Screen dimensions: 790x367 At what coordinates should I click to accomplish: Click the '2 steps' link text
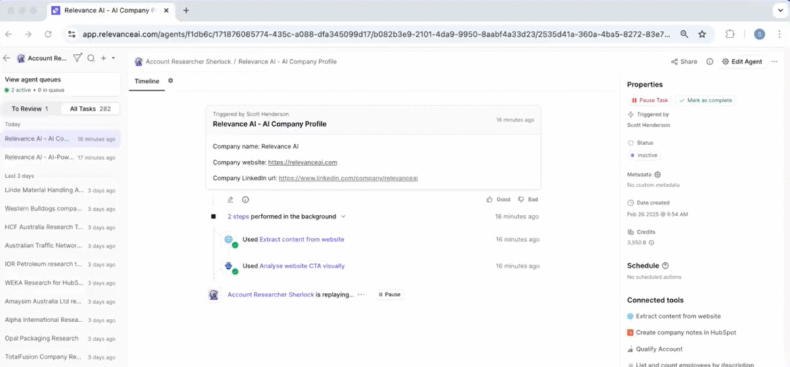coord(238,216)
